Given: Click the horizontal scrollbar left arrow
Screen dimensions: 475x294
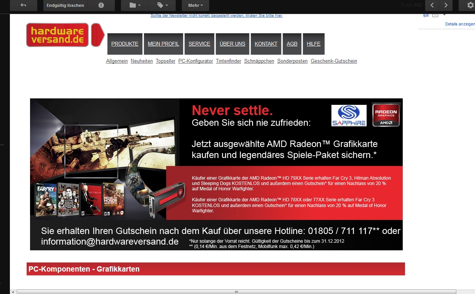Looking at the screenshot, I should (14, 292).
